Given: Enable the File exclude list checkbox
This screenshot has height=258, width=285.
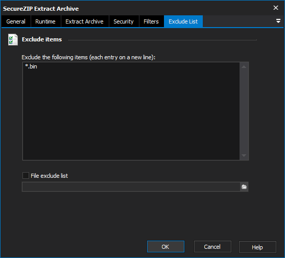Looking at the screenshot, I should (26, 176).
